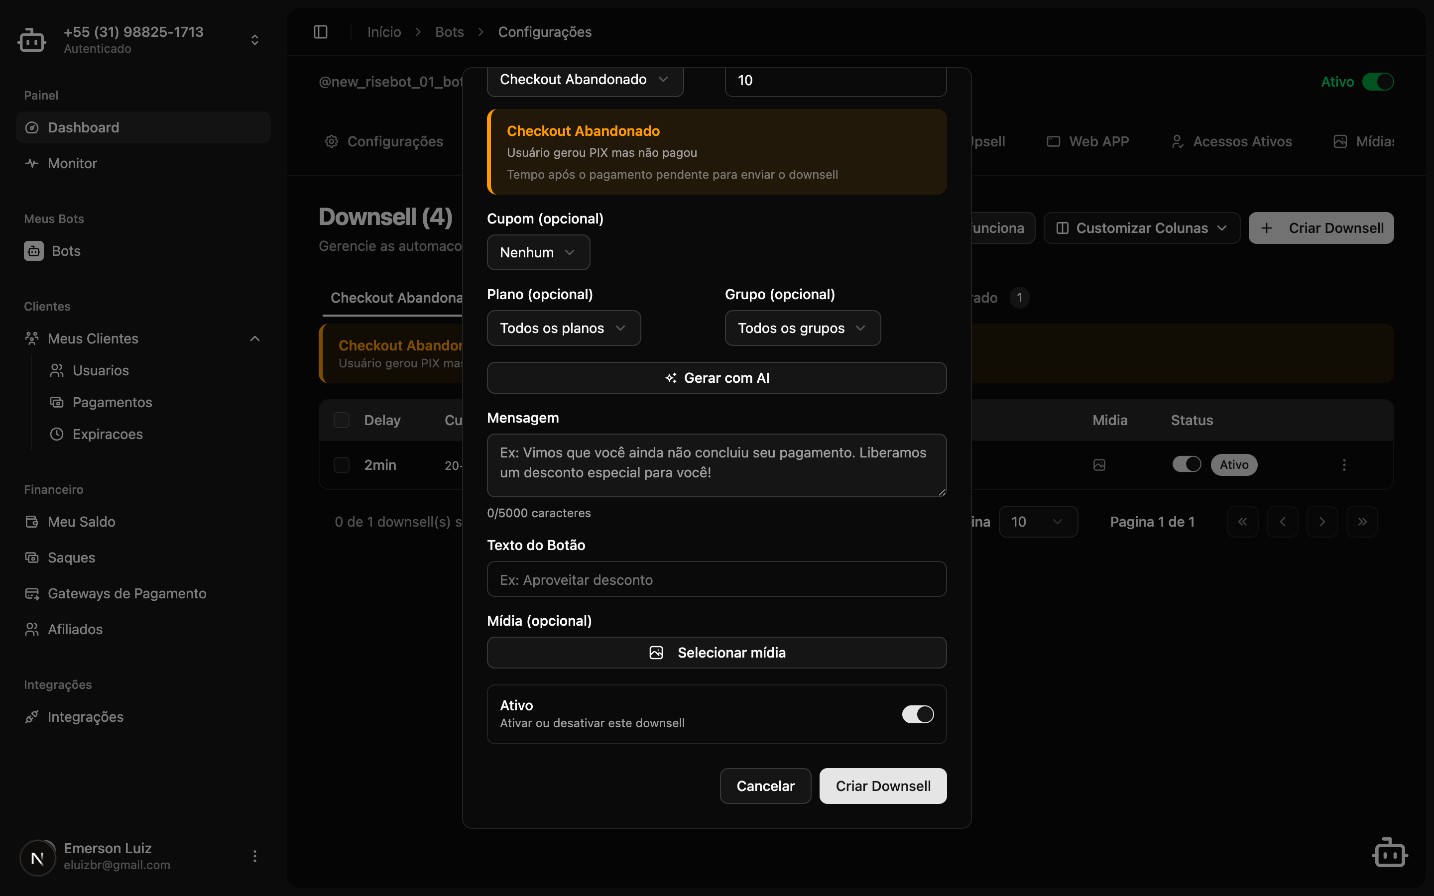Click the Meu Saldo wallet icon
Viewport: 1434px width, 896px height.
click(x=32, y=522)
